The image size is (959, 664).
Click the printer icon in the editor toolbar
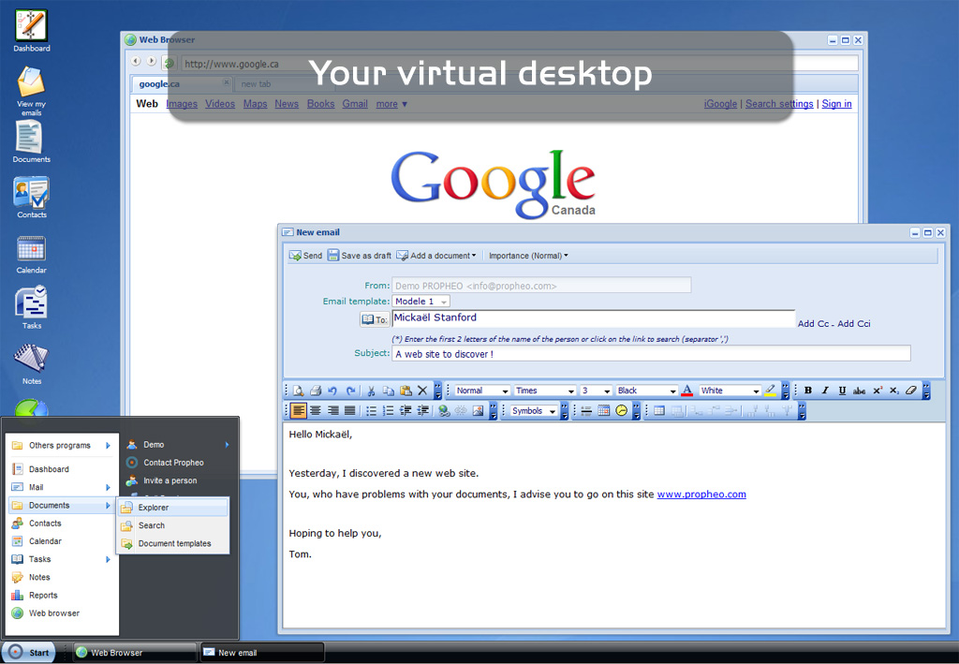tap(316, 391)
